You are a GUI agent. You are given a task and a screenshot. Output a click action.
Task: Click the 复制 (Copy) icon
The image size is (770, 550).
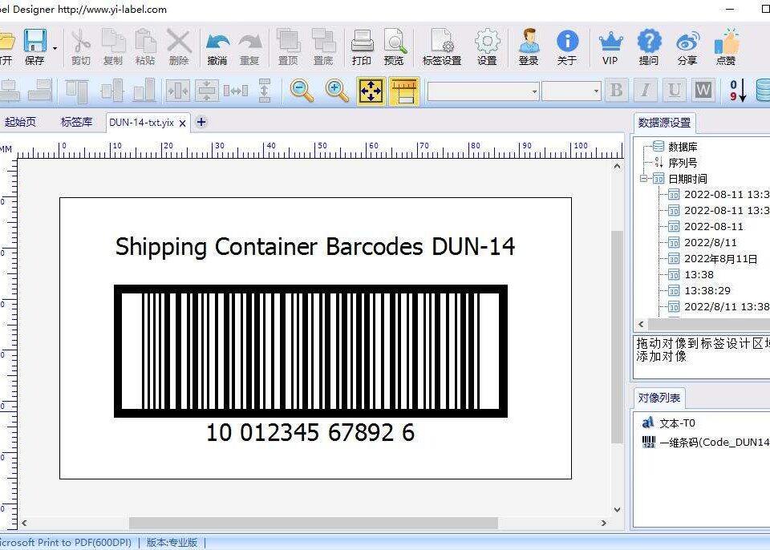pos(113,41)
